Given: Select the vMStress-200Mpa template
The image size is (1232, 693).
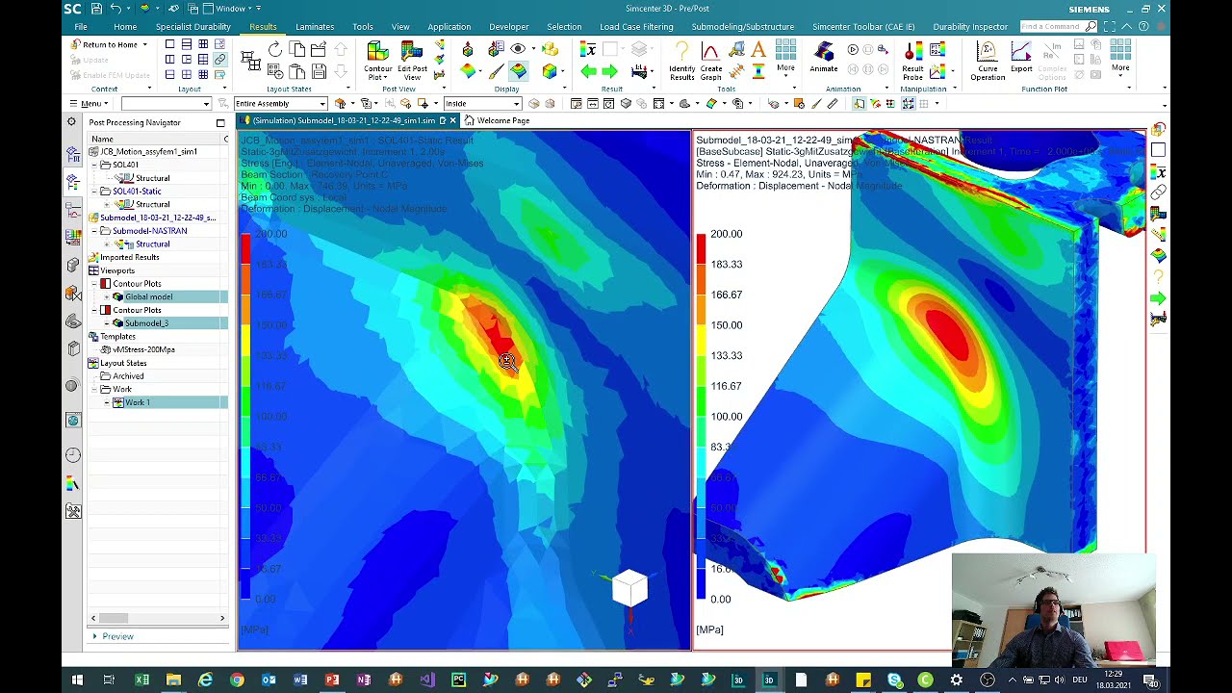Looking at the screenshot, I should [143, 349].
